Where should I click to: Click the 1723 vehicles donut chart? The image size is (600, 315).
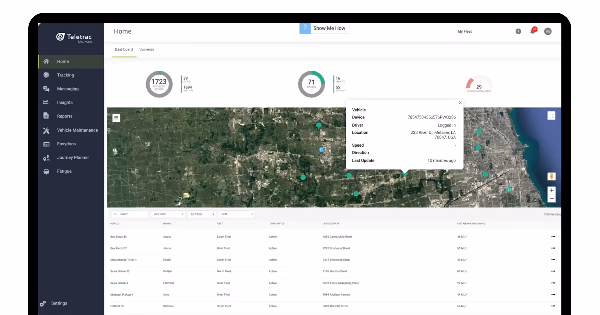tap(159, 84)
